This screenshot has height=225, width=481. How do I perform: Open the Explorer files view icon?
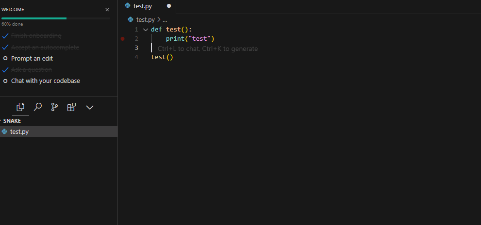(x=20, y=107)
